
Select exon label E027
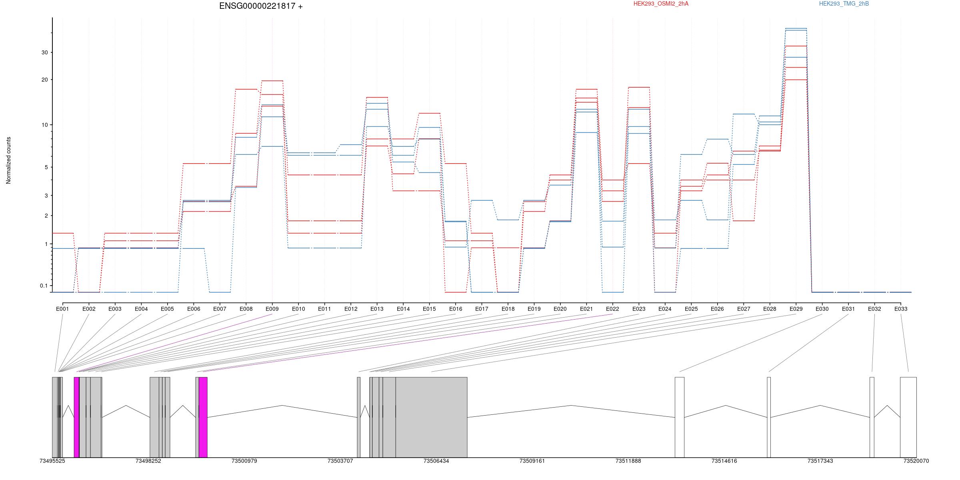click(x=744, y=309)
